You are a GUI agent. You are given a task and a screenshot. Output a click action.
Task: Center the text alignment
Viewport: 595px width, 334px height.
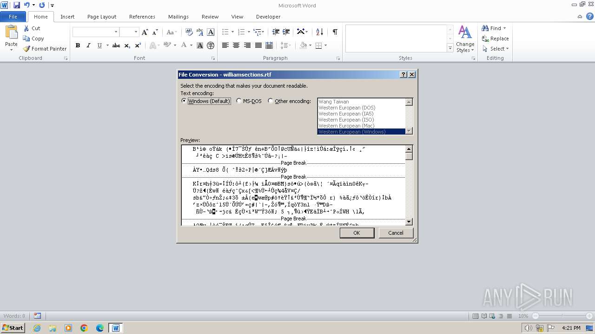[x=236, y=45]
